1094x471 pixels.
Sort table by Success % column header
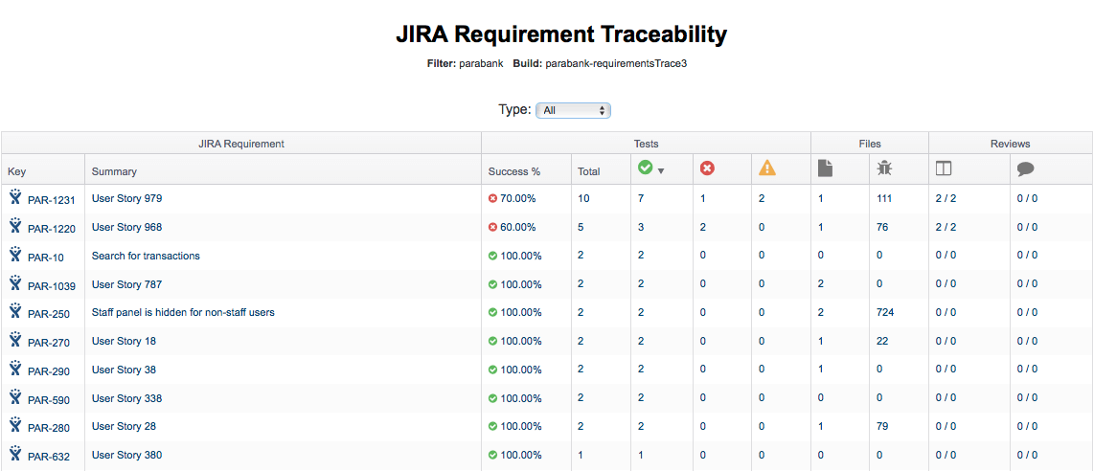[x=514, y=171]
